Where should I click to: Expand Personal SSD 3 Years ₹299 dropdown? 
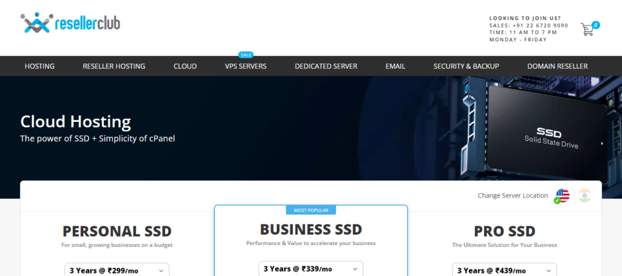click(x=117, y=270)
